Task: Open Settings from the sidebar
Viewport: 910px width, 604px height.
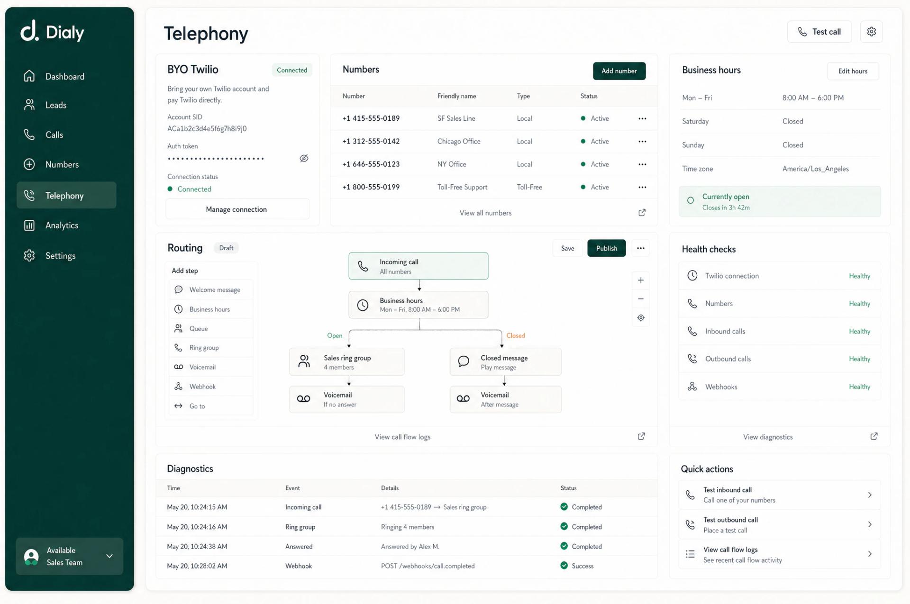Action: (60, 255)
